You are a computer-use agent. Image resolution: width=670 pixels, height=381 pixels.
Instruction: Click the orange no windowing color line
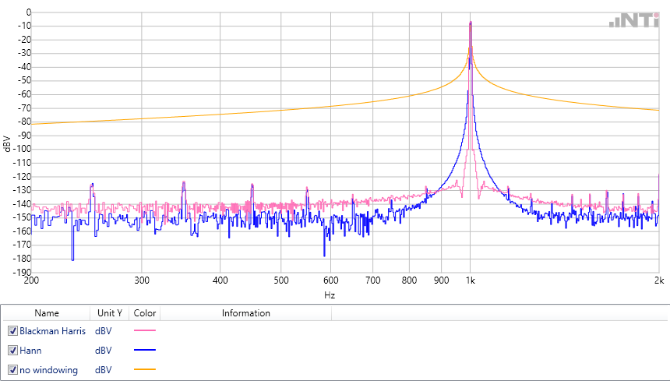(145, 370)
